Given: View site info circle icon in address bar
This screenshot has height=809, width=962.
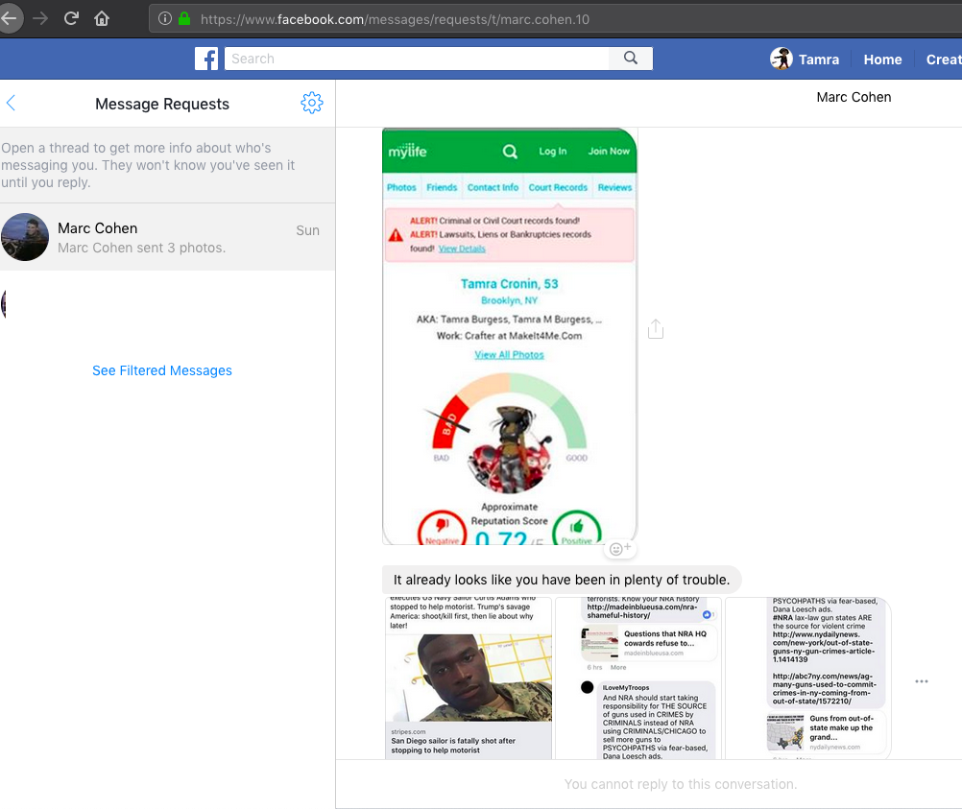Looking at the screenshot, I should point(165,18).
